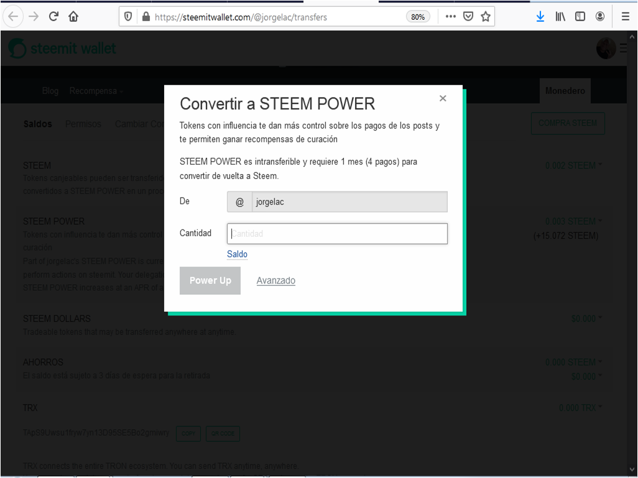Click the page scrollbar down arrow
638x478 pixels.
point(632,469)
